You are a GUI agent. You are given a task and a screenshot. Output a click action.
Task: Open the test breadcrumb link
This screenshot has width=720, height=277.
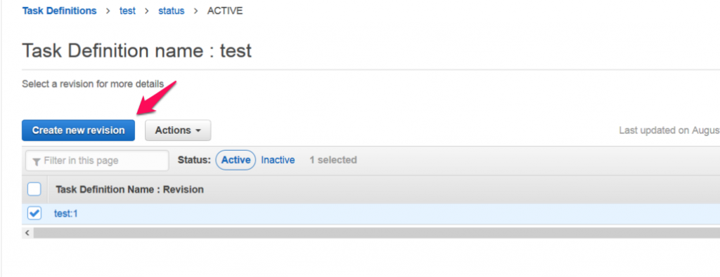click(x=128, y=11)
